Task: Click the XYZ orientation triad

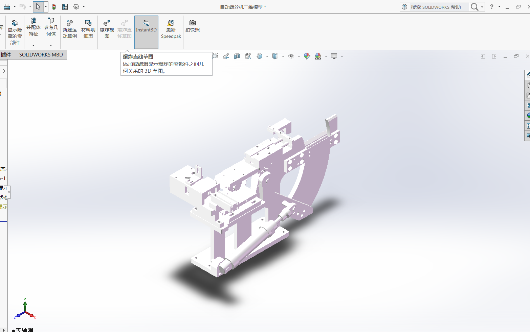Action: [x=25, y=309]
